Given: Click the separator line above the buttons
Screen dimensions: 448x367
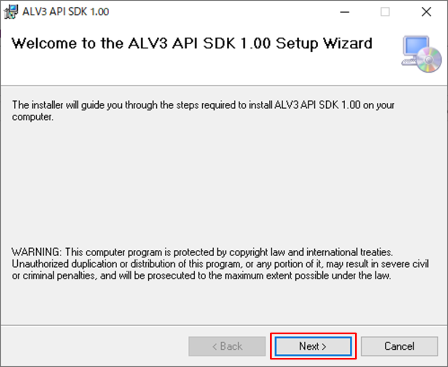Looking at the screenshot, I should point(224,326).
